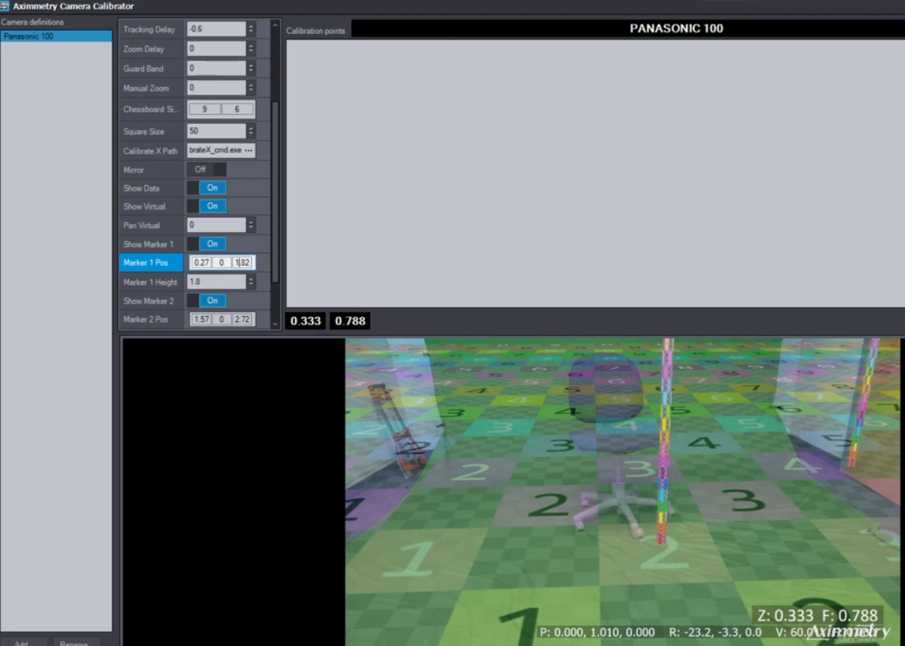
Task: Click the Camera definitions panel heading
Action: click(32, 22)
